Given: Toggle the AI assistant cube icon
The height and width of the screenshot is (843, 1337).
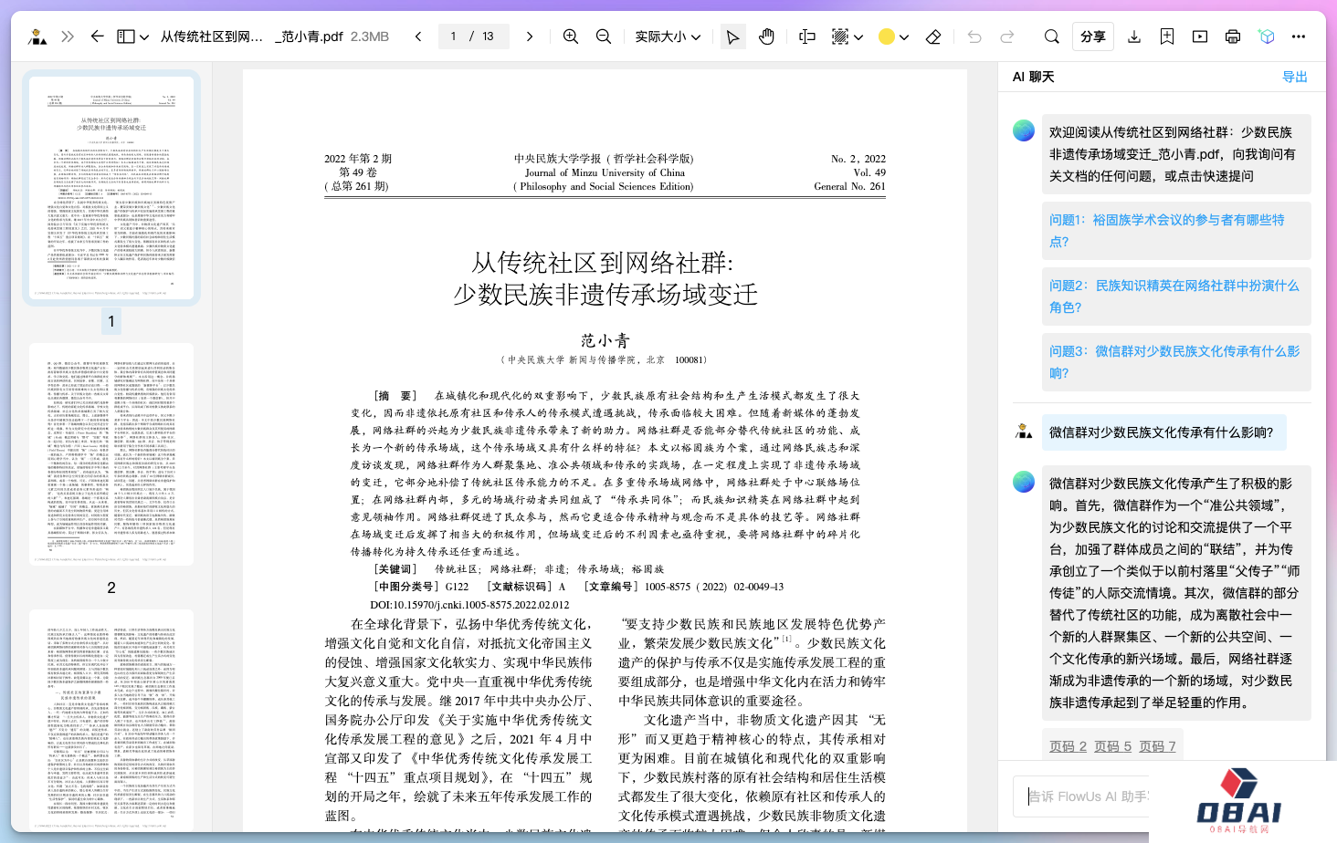Looking at the screenshot, I should tap(1266, 36).
